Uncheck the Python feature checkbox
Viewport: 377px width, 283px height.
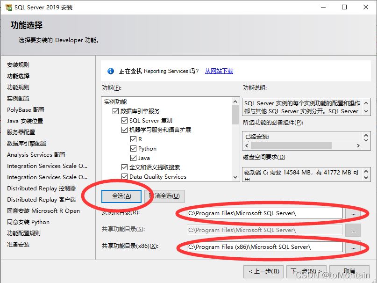pos(134,148)
